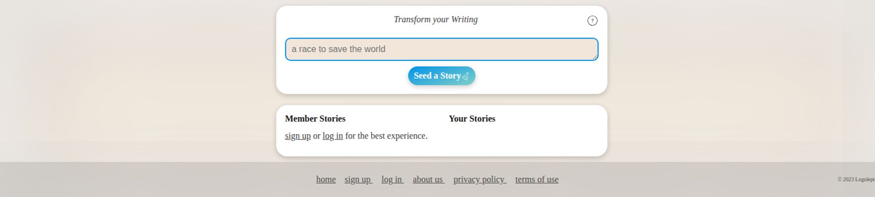Open the question mark help icon
This screenshot has height=197, width=875.
point(592,21)
